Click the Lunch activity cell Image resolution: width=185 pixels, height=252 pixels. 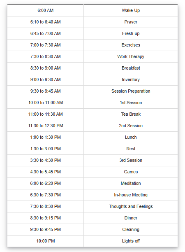[x=131, y=138]
